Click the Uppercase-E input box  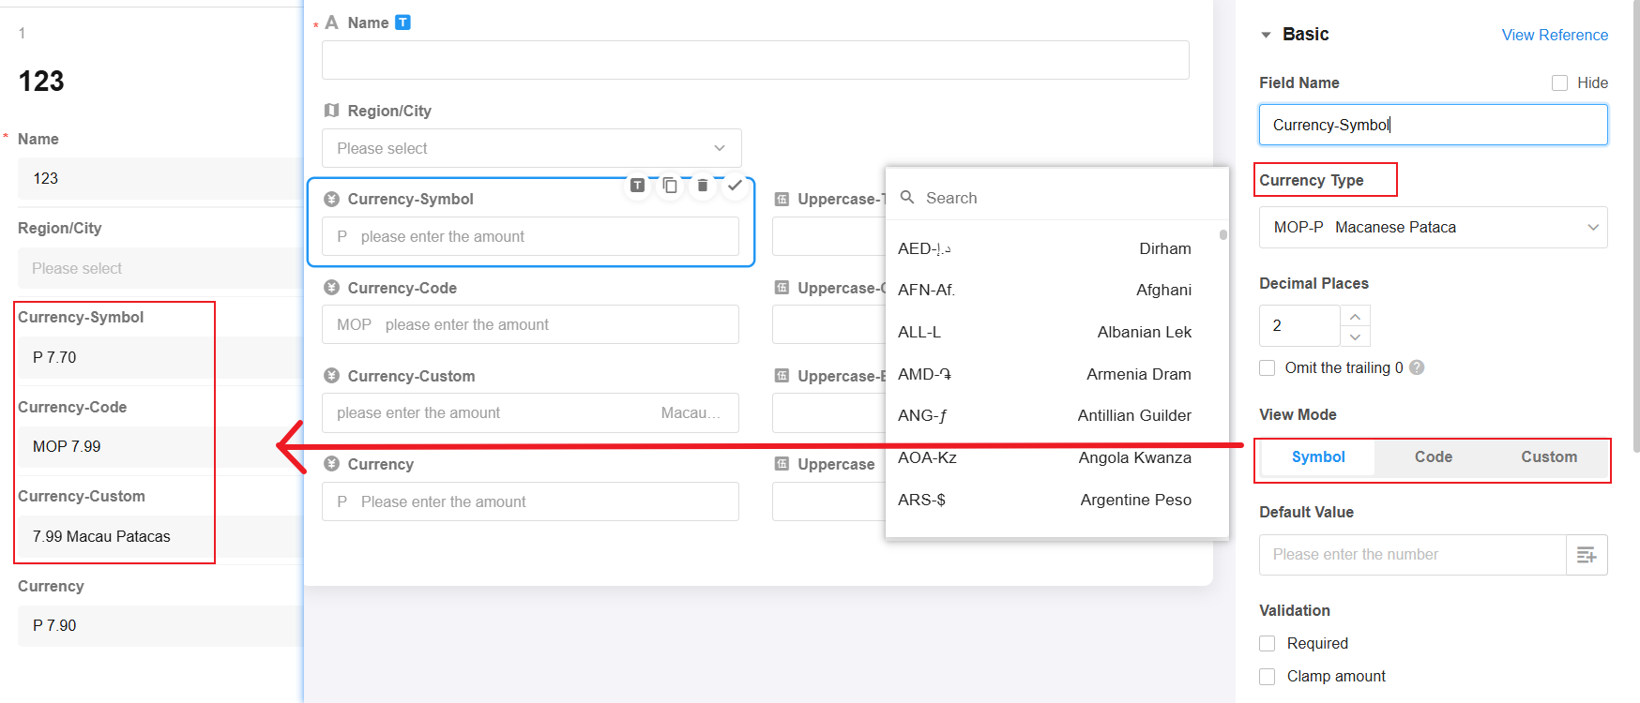828,412
